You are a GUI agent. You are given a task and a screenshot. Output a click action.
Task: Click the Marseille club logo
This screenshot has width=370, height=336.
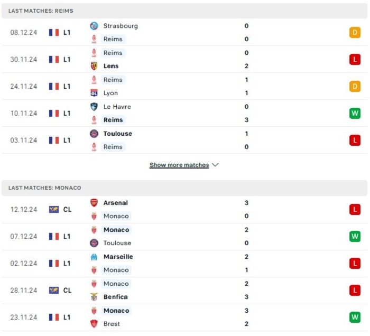(x=94, y=257)
